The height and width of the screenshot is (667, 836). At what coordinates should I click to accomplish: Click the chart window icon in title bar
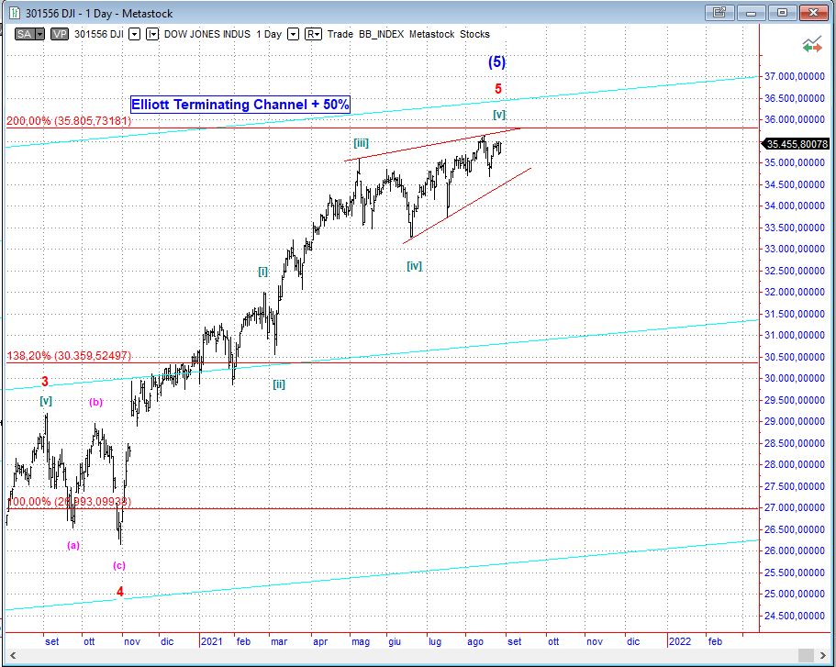pos(15,13)
